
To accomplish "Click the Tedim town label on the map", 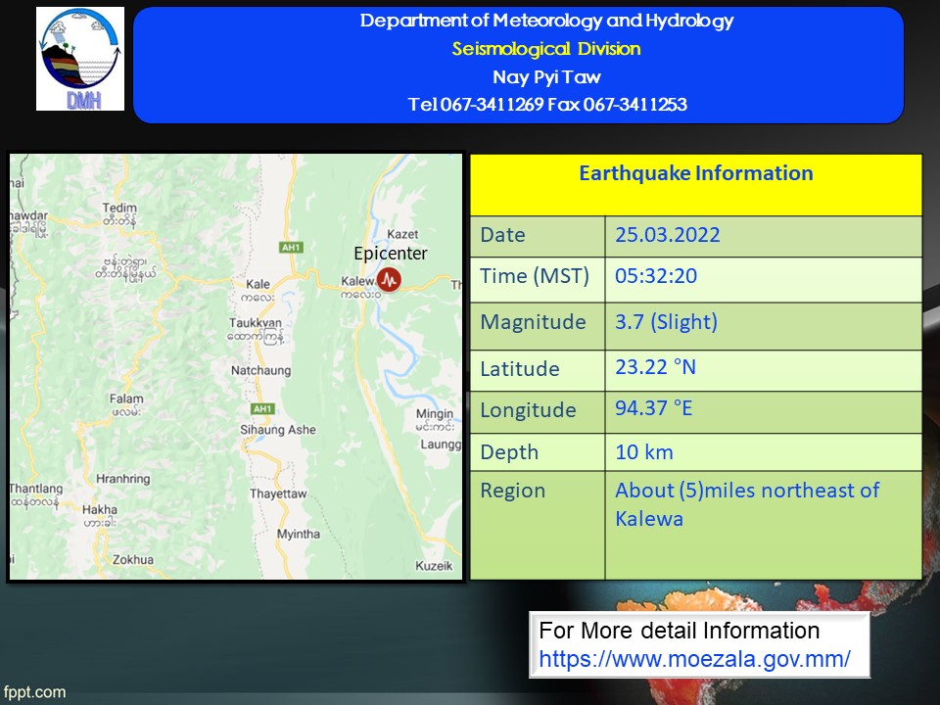I will click(119, 208).
